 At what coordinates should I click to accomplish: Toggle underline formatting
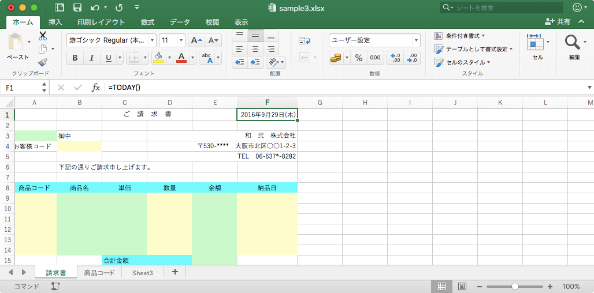pyautogui.click(x=109, y=58)
